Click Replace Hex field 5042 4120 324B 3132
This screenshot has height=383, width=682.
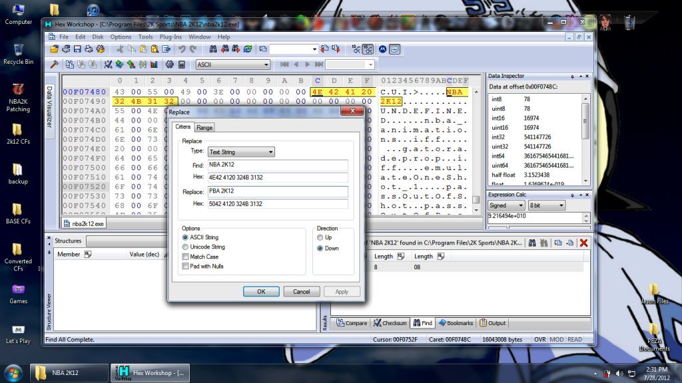click(x=278, y=204)
